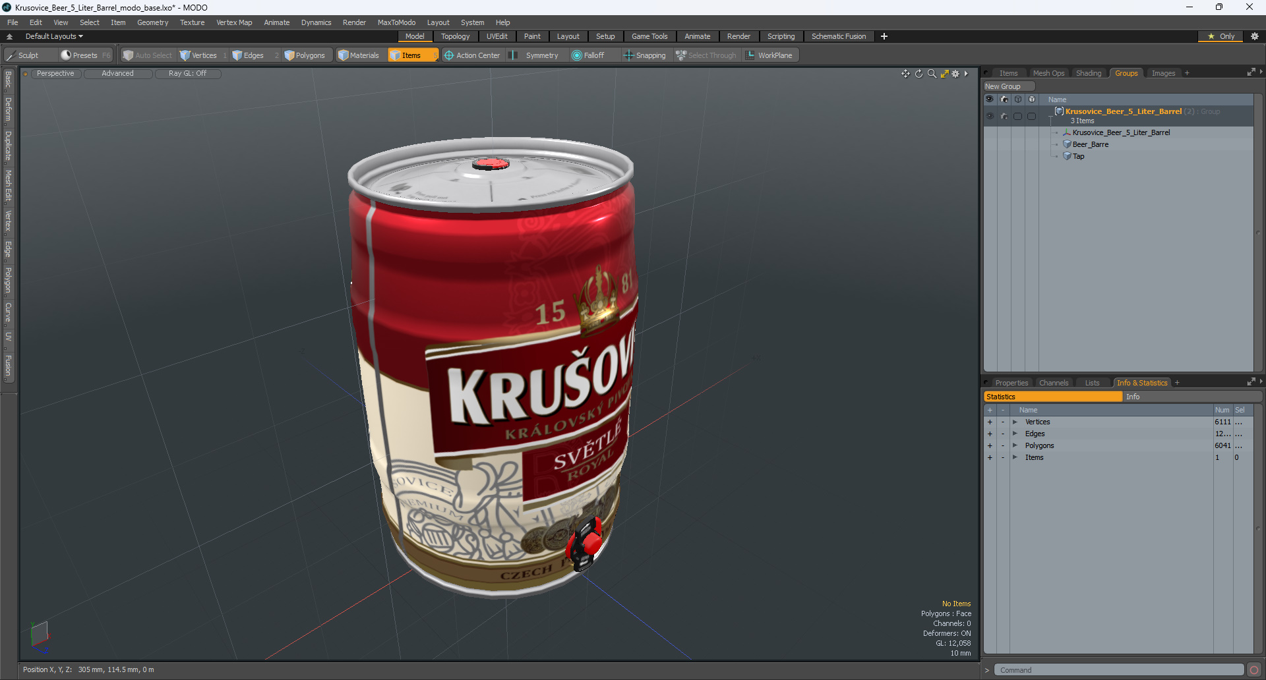The height and width of the screenshot is (680, 1266).
Task: Click the Tap mesh cube icon
Action: click(1067, 156)
